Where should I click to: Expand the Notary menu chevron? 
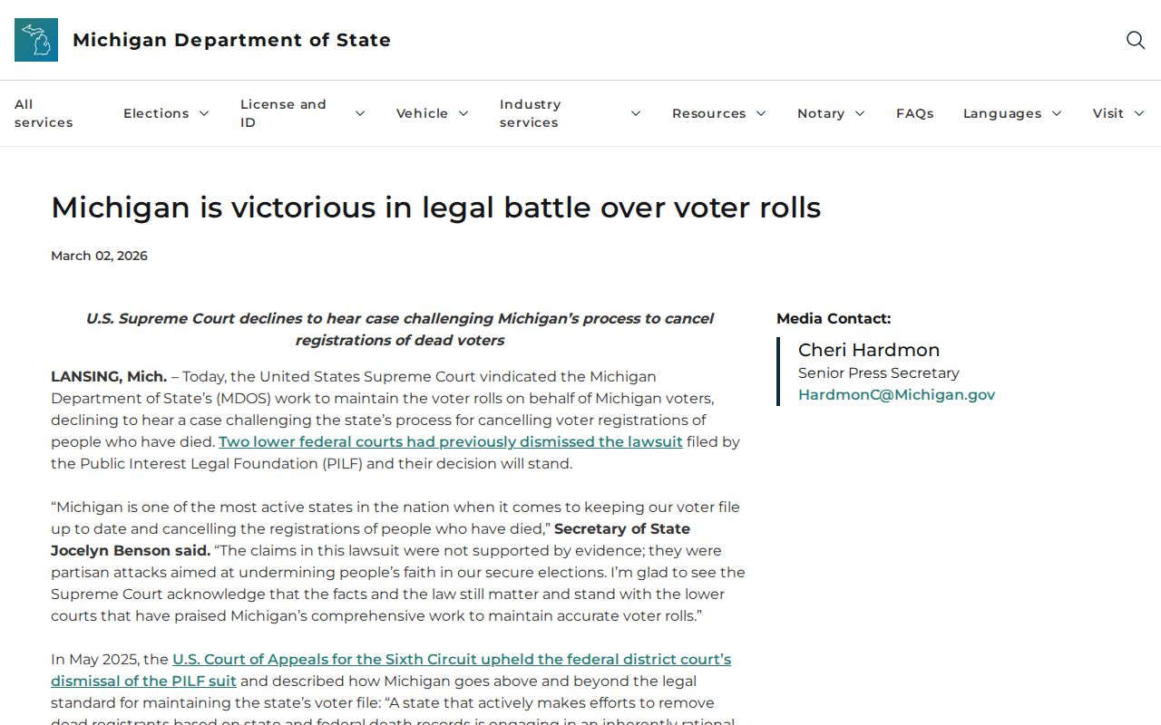coord(860,113)
